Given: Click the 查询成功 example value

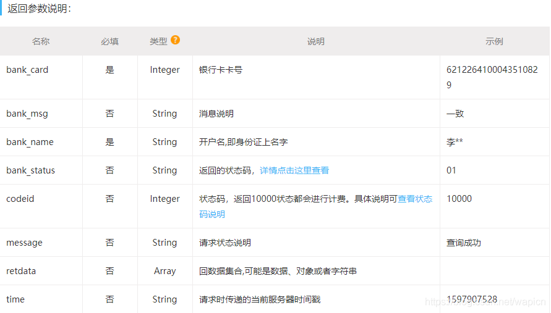Looking at the screenshot, I should pos(464,243).
